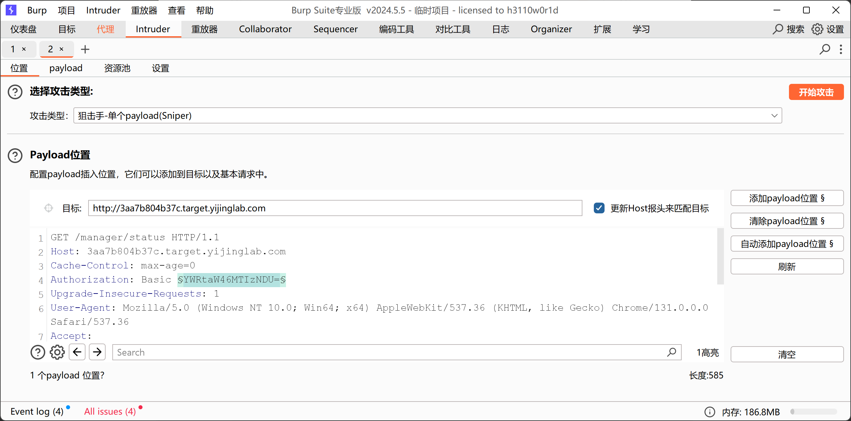Screen dimensions: 851x421
Task: Click the Cache-Control header line
Action: click(123, 266)
